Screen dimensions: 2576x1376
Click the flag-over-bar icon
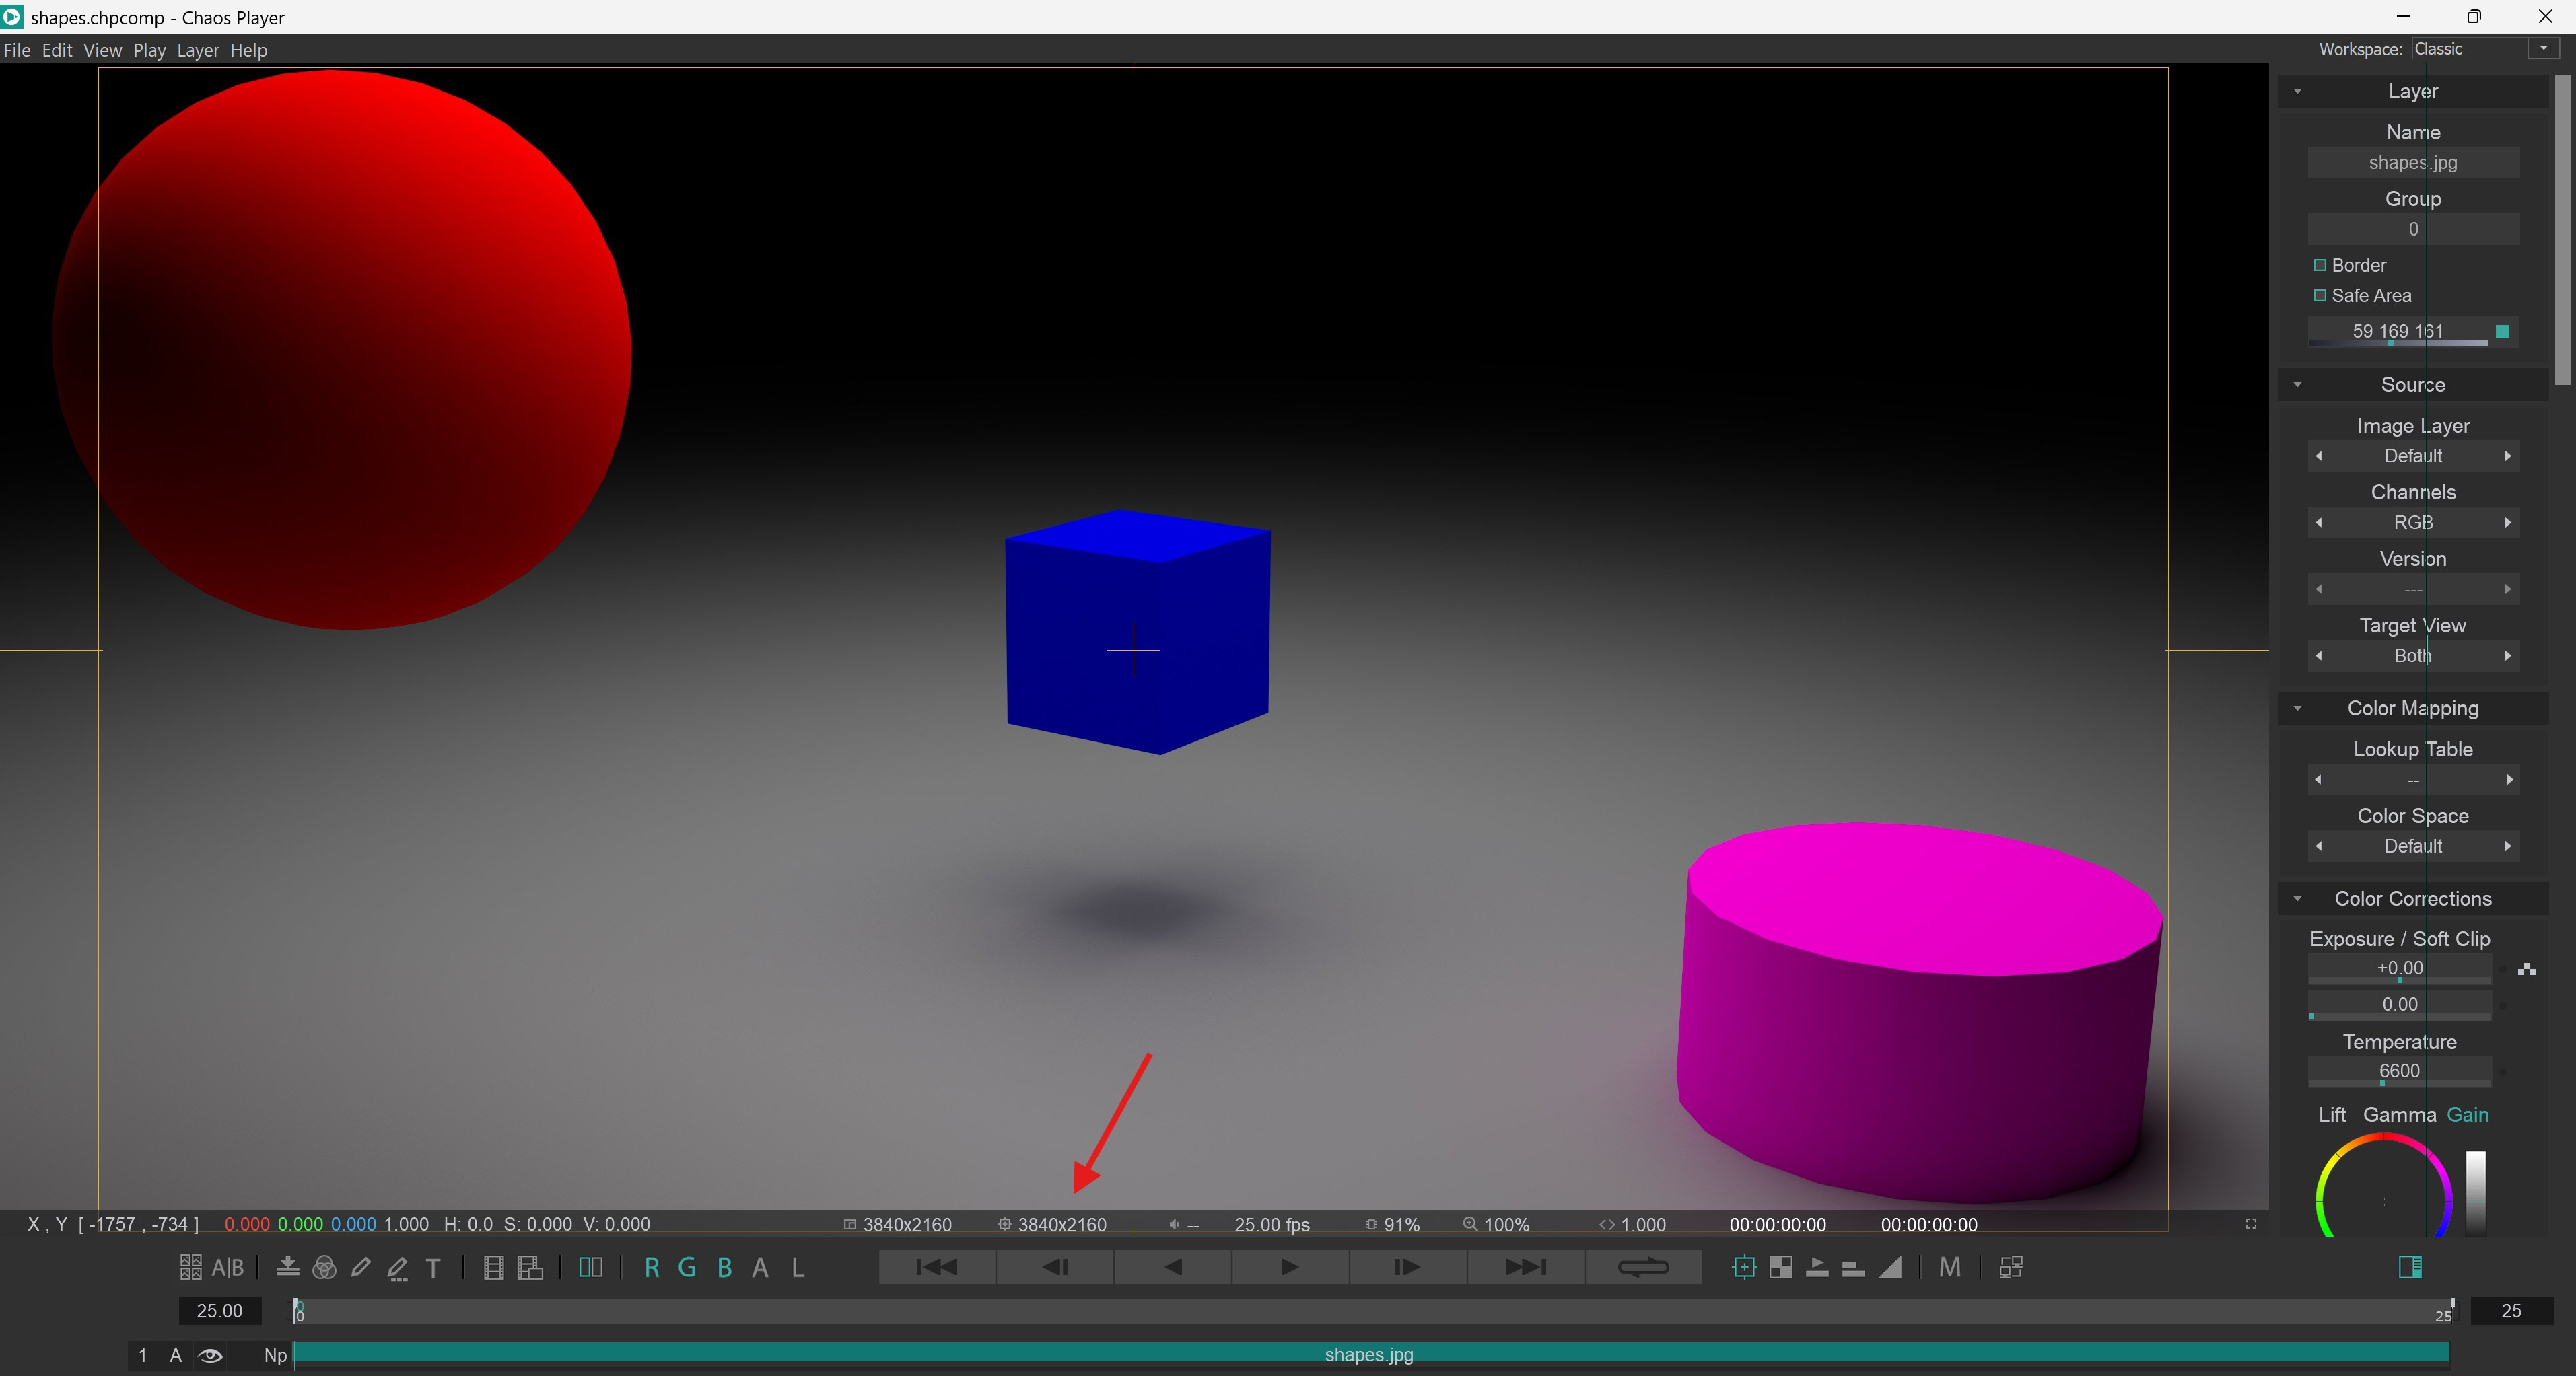pos(1818,1267)
